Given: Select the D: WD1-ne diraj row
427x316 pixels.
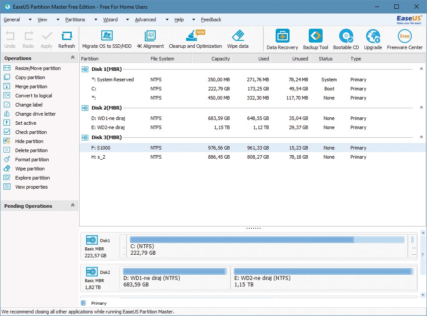Looking at the screenshot, I should pos(253,118).
